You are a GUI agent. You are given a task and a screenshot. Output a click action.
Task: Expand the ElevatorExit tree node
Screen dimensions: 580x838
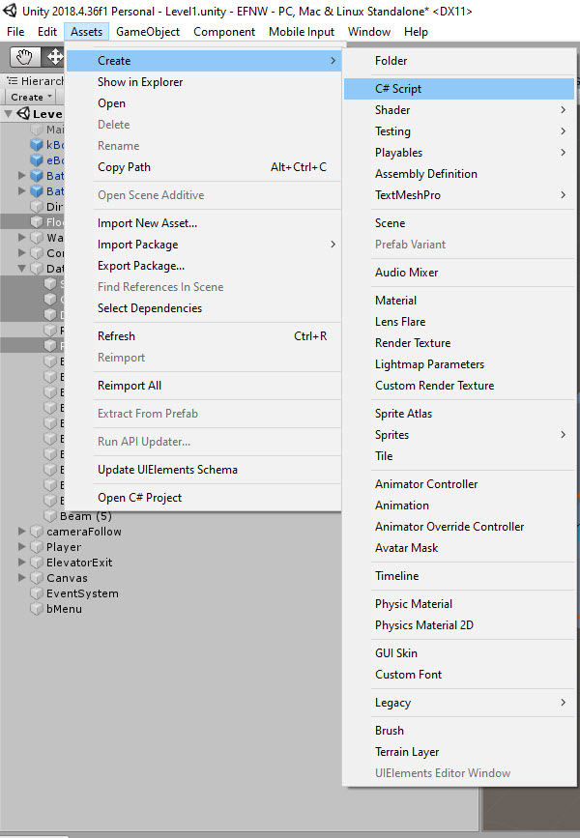tap(23, 563)
